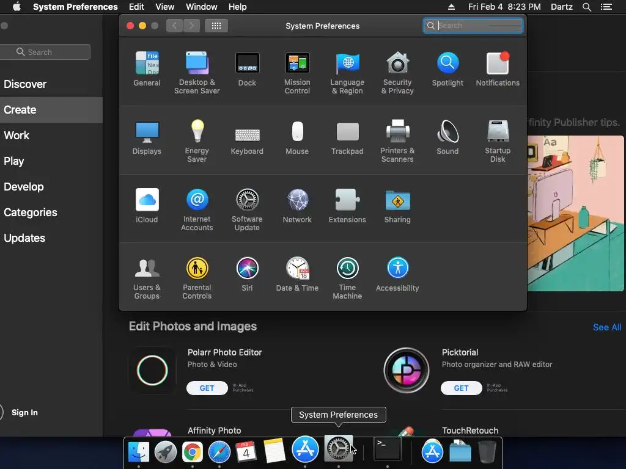Open the Mouse preference pane
This screenshot has height=469, width=626.
297,137
